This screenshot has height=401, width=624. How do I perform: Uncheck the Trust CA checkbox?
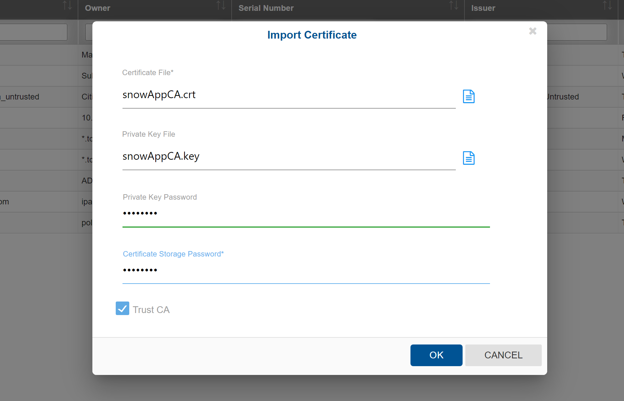(122, 309)
